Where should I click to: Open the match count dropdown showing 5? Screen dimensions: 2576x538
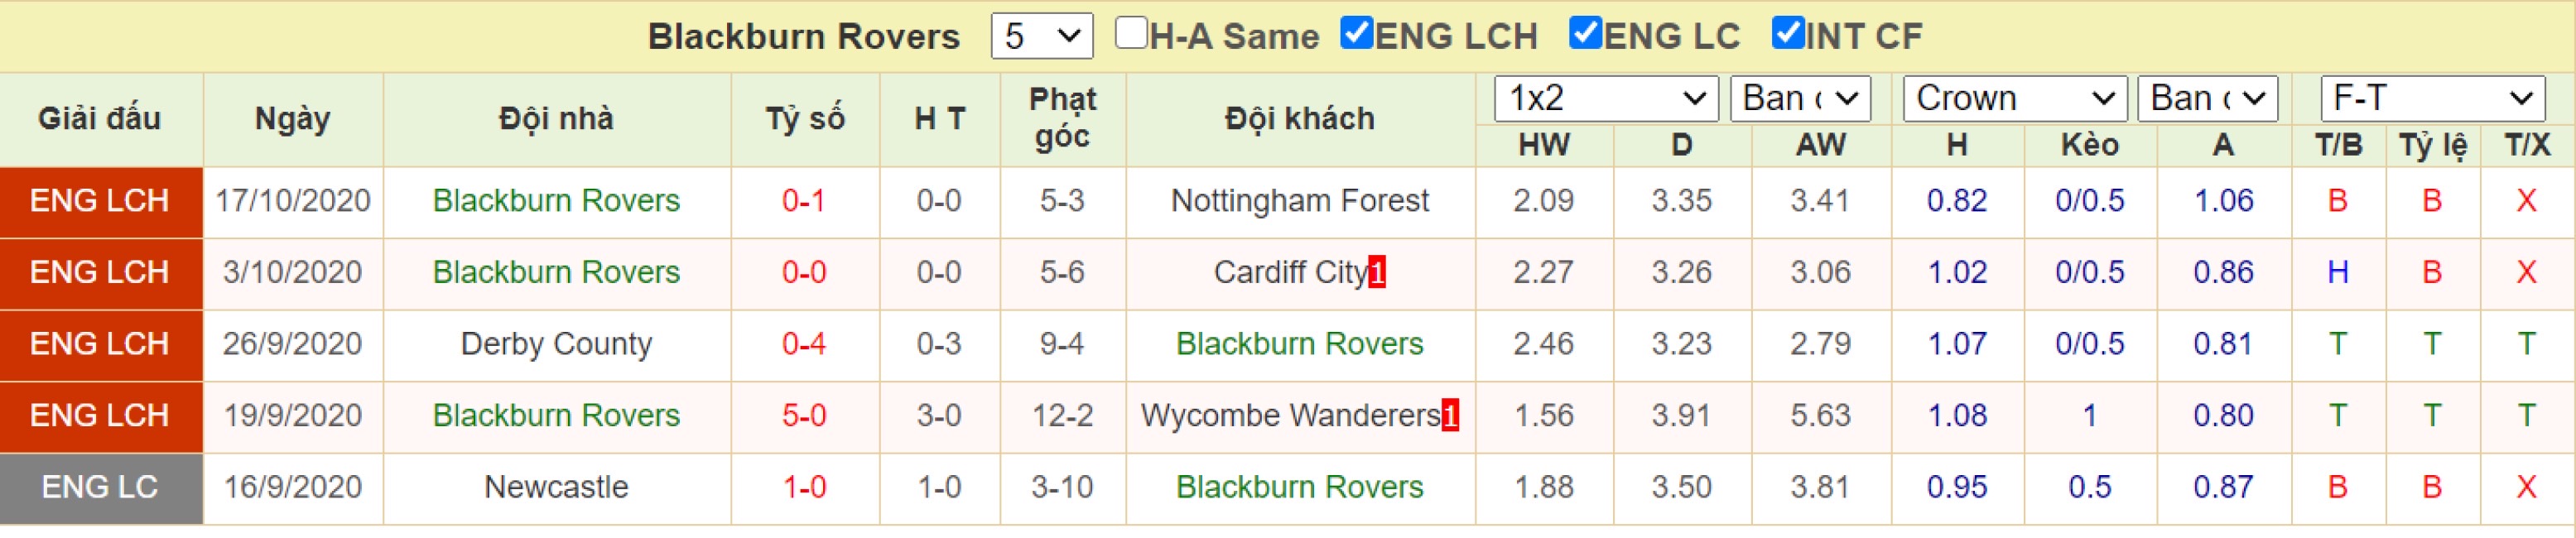pyautogui.click(x=1042, y=36)
